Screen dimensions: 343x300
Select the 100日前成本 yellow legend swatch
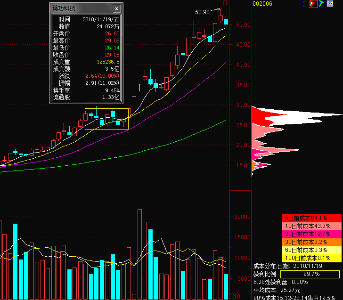point(312,258)
